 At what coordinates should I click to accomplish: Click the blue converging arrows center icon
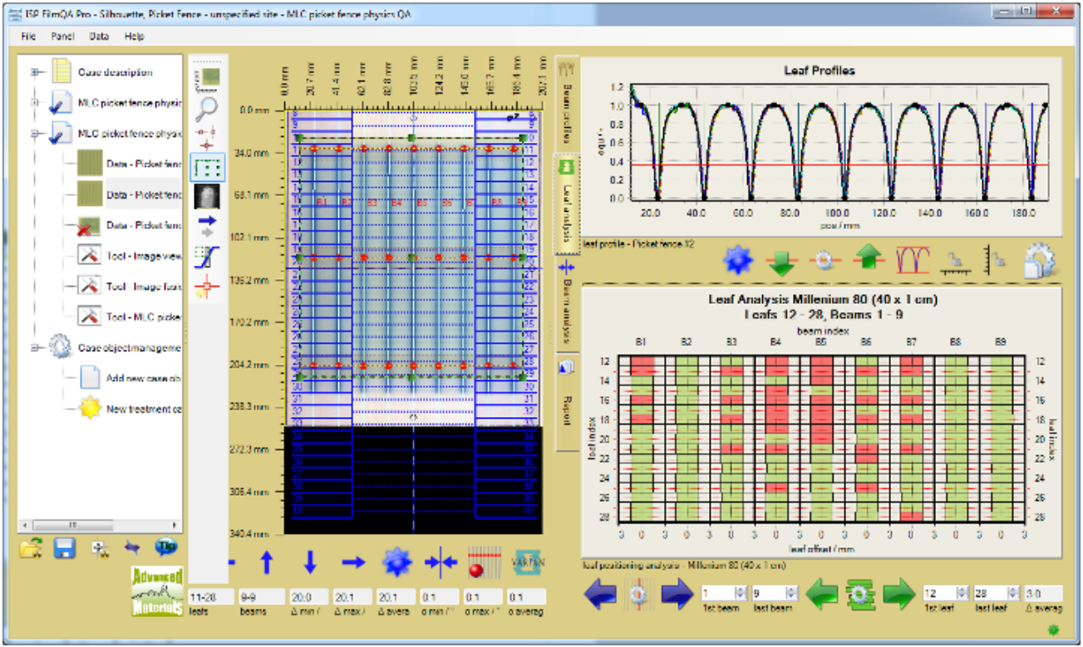click(x=441, y=562)
